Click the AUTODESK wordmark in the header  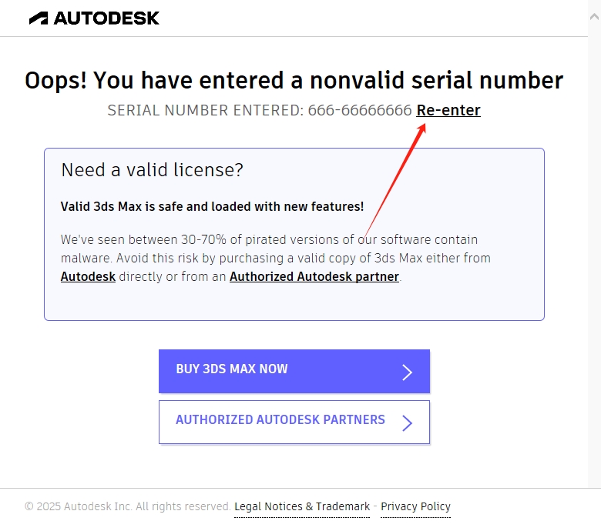point(106,18)
